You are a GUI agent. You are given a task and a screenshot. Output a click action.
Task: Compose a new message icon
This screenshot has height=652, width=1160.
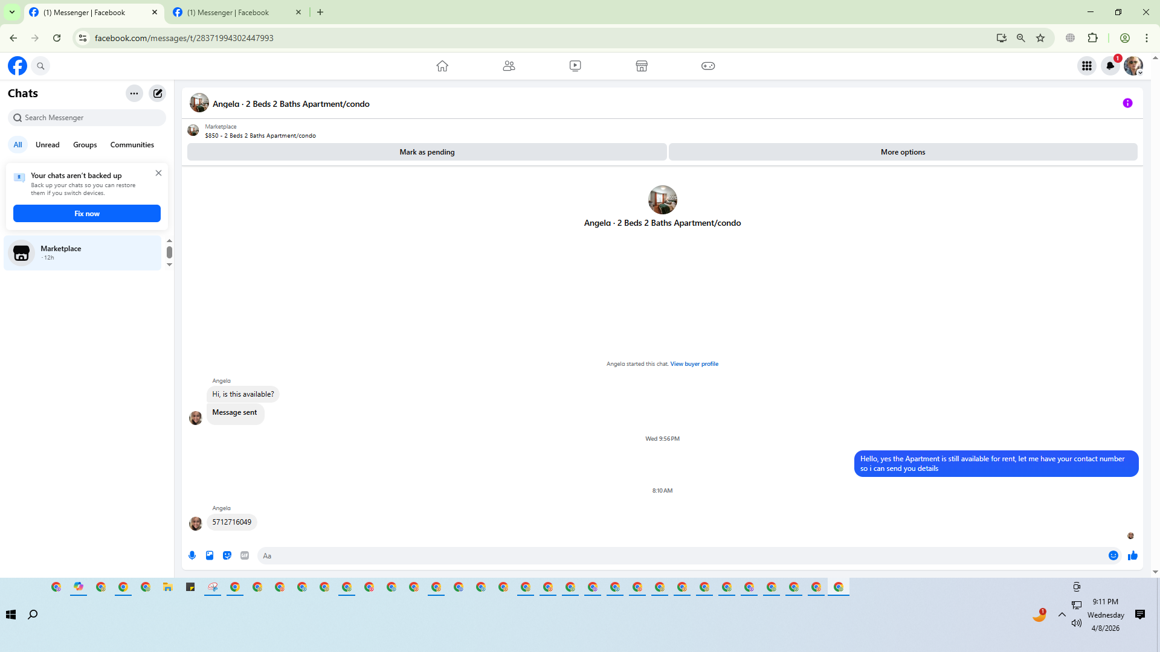tap(158, 94)
